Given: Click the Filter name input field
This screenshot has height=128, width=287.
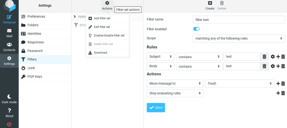Looking at the screenshot, I should point(239,20).
